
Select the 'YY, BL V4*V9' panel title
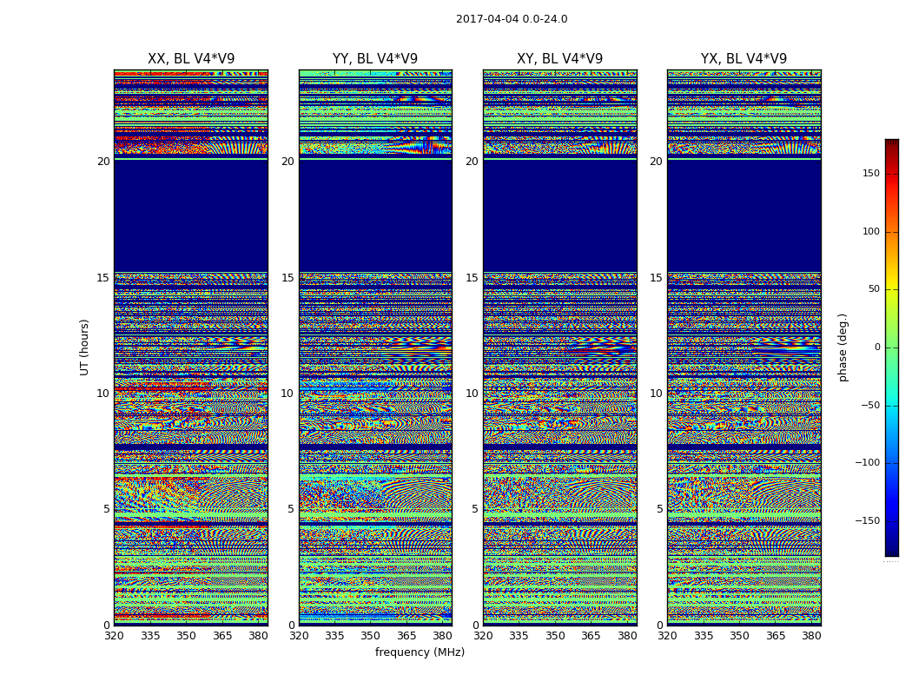[x=375, y=59]
